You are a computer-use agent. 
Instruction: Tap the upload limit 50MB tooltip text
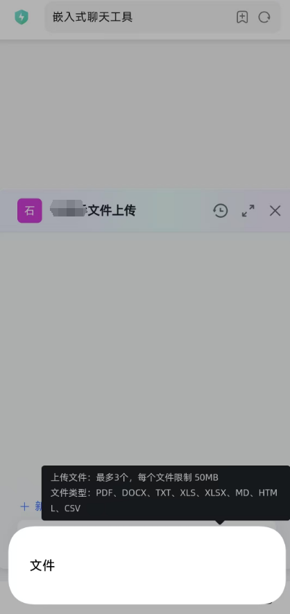pos(134,477)
